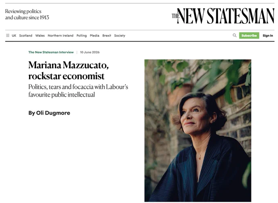Click the article subtitle about focaccia
The image size is (278, 203).
click(x=78, y=91)
